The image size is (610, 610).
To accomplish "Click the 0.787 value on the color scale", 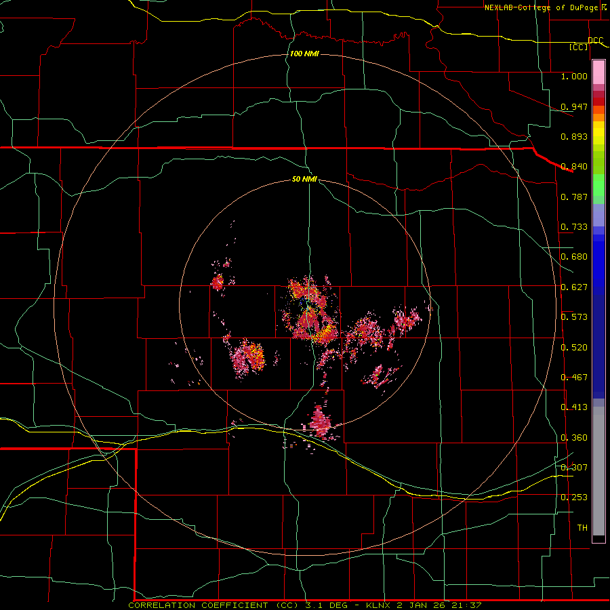I will click(x=574, y=197).
